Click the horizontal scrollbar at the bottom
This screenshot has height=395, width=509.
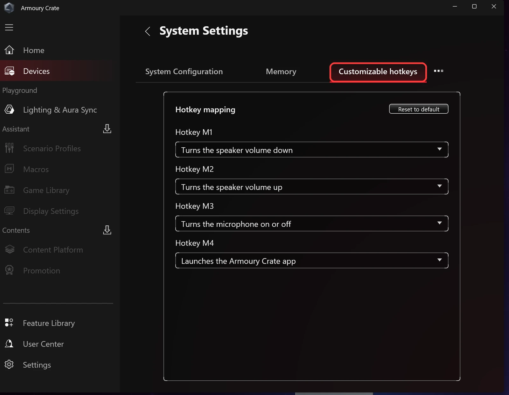tap(334, 394)
